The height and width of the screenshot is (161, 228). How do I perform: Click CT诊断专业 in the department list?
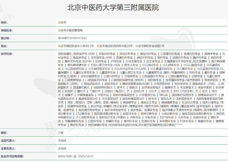coord(83,114)
